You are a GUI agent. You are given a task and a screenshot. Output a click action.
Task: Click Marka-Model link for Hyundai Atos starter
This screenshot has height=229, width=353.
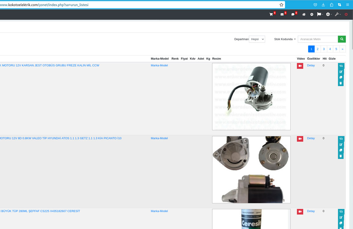point(159,138)
